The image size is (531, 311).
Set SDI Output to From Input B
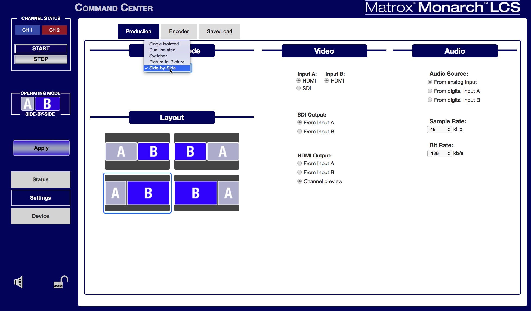(x=300, y=132)
